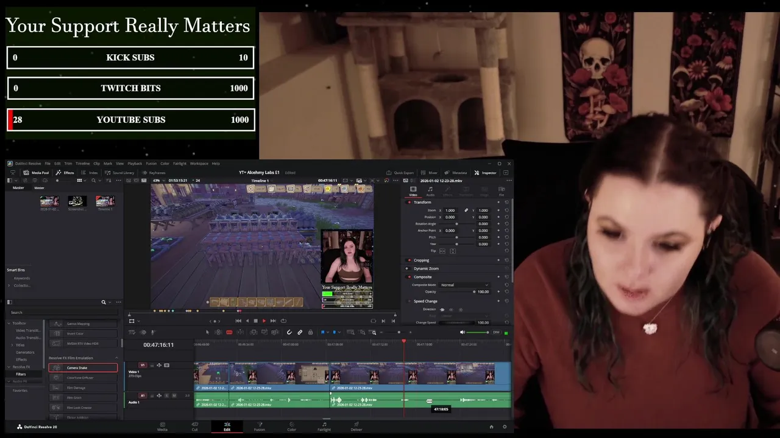780x438 pixels.
Task: Open the Timeline menu
Action: coord(82,164)
